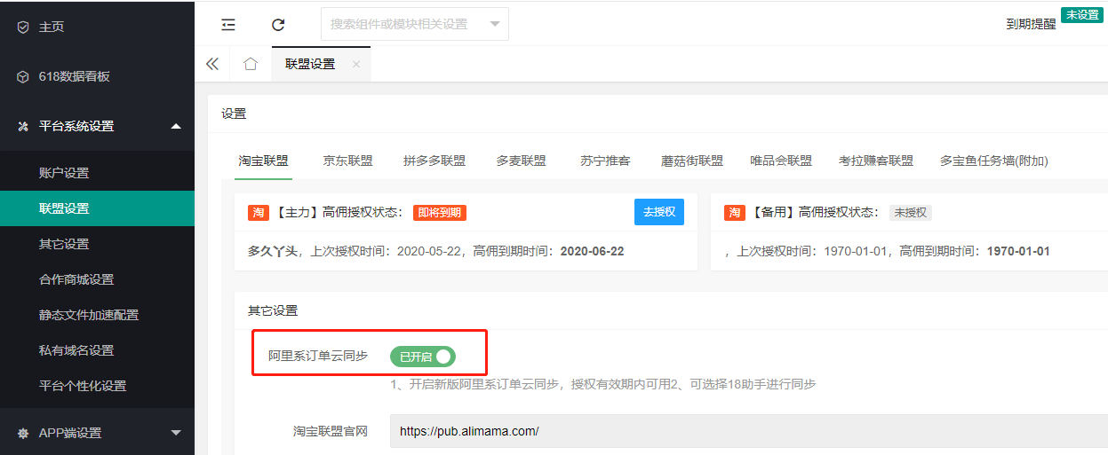The image size is (1108, 455).
Task: Close the 联盟设置 tab
Action: (x=356, y=64)
